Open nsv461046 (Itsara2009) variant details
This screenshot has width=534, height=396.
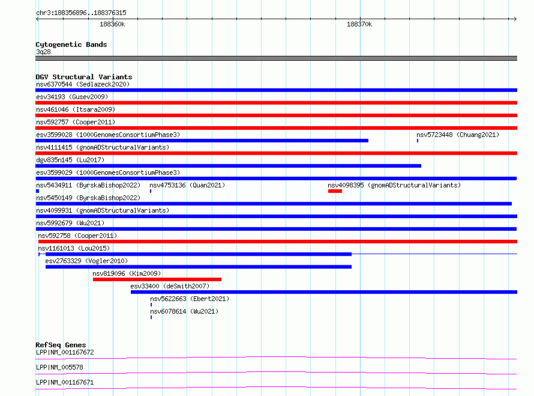(76, 109)
